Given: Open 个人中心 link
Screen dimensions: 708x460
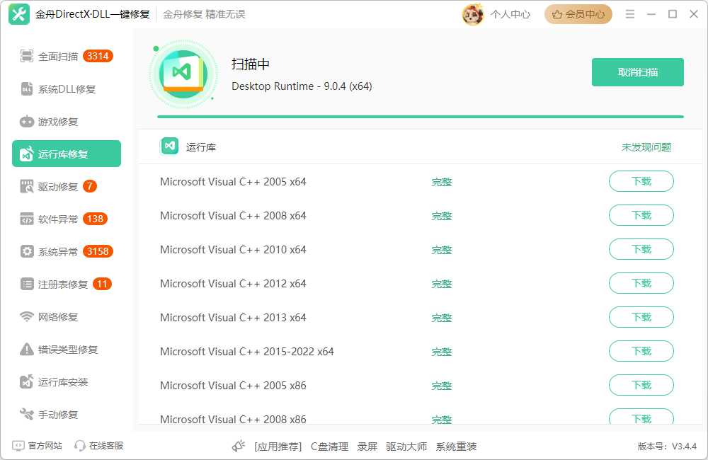Looking at the screenshot, I should pos(510,14).
